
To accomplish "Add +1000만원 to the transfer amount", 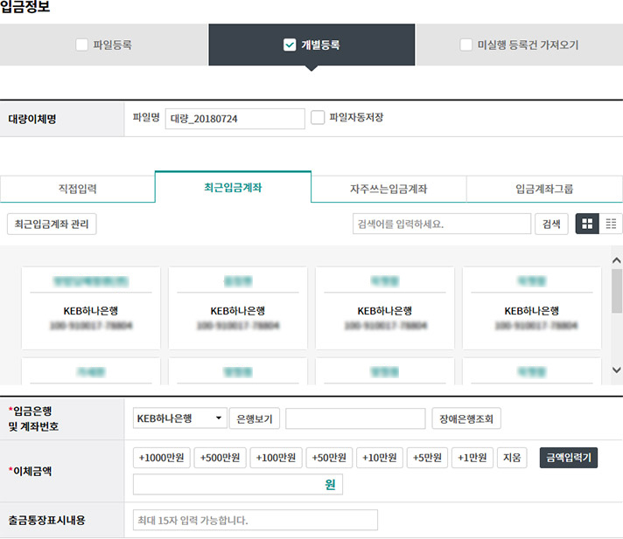I will coord(163,458).
